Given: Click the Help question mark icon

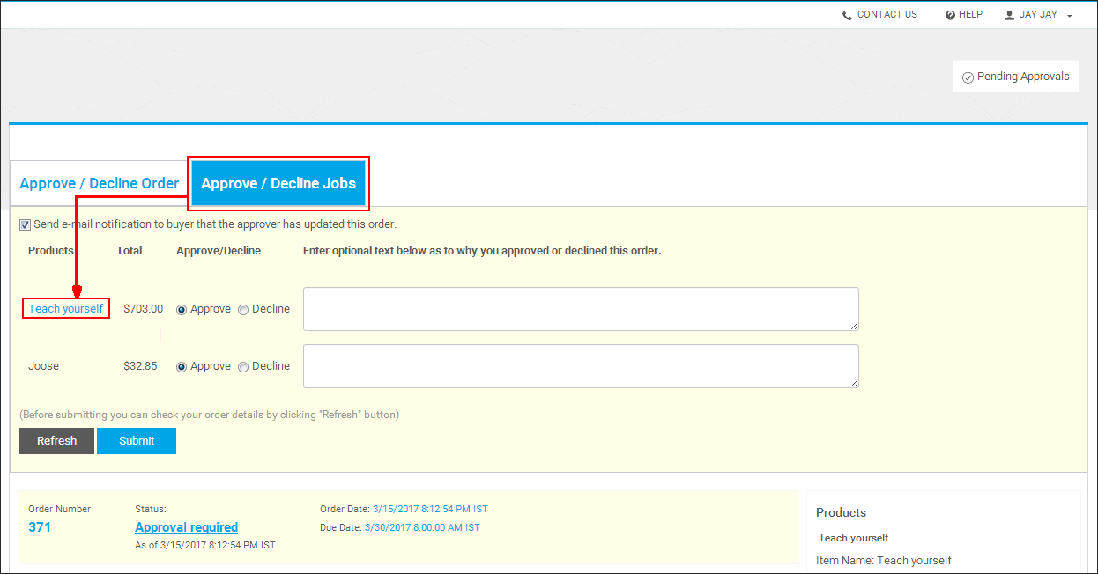Looking at the screenshot, I should click(x=950, y=15).
